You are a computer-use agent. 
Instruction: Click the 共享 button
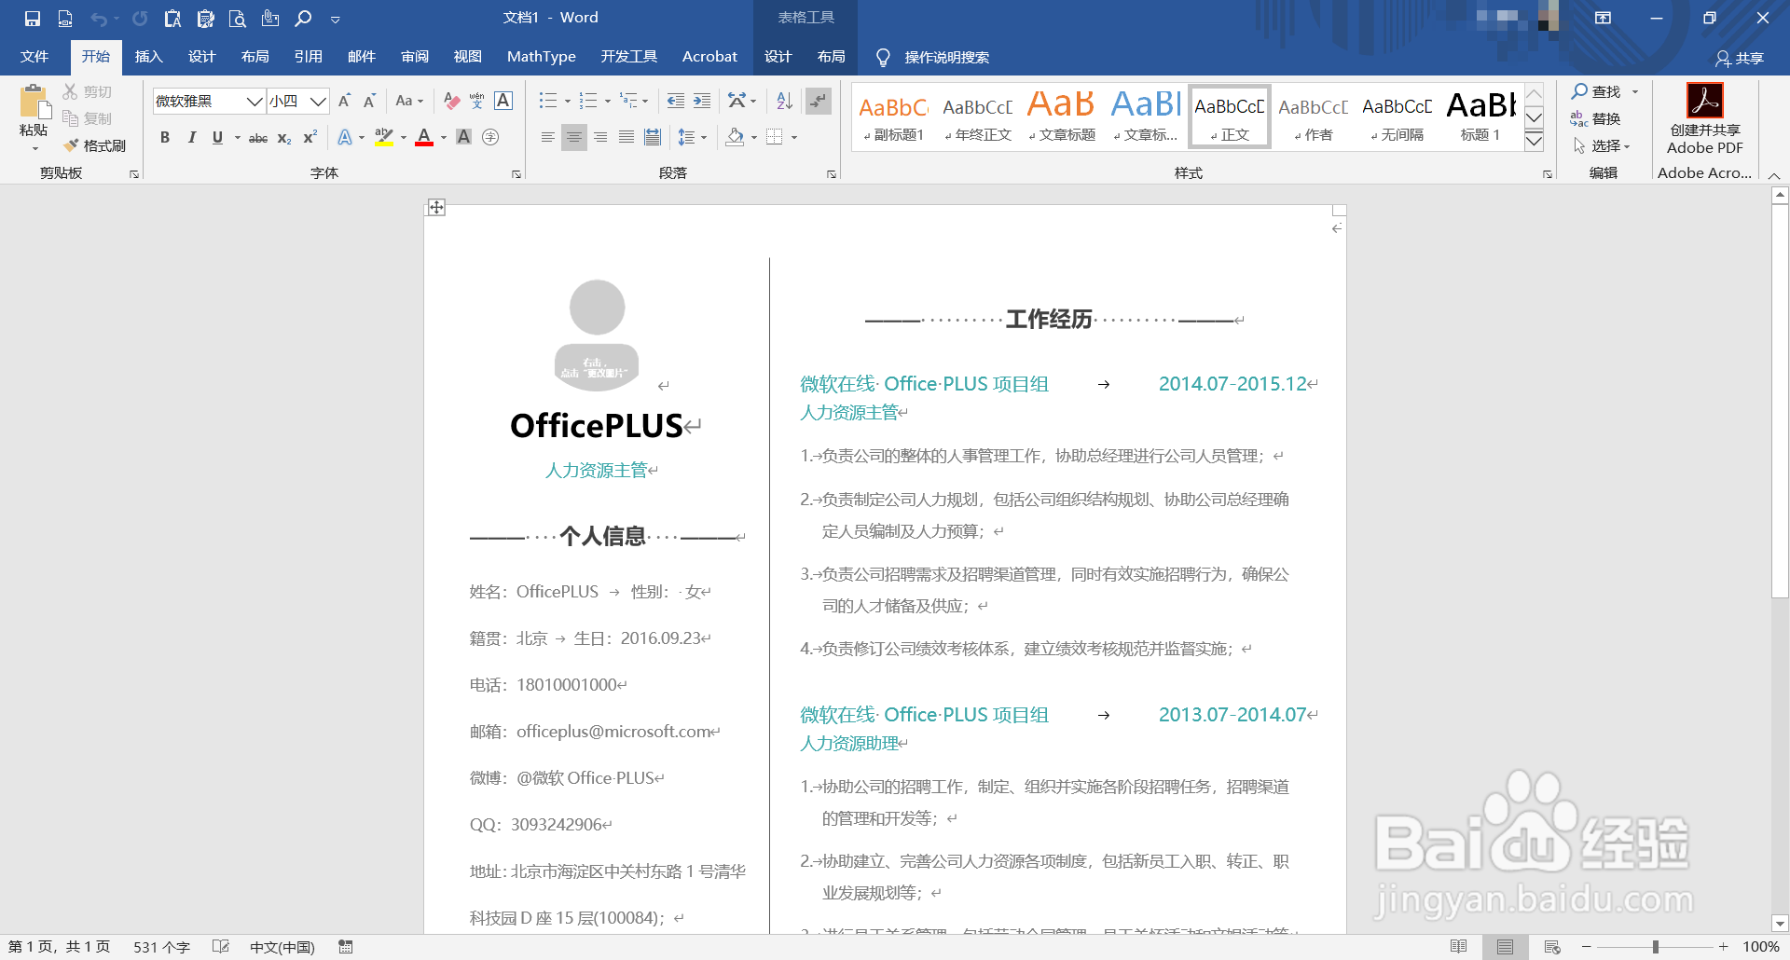[1743, 58]
